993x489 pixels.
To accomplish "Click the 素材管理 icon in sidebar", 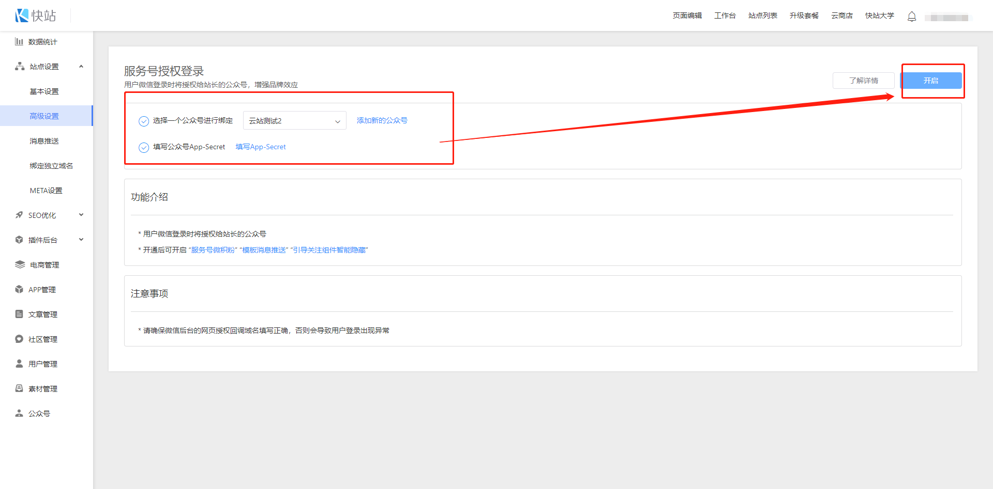I will click(19, 388).
